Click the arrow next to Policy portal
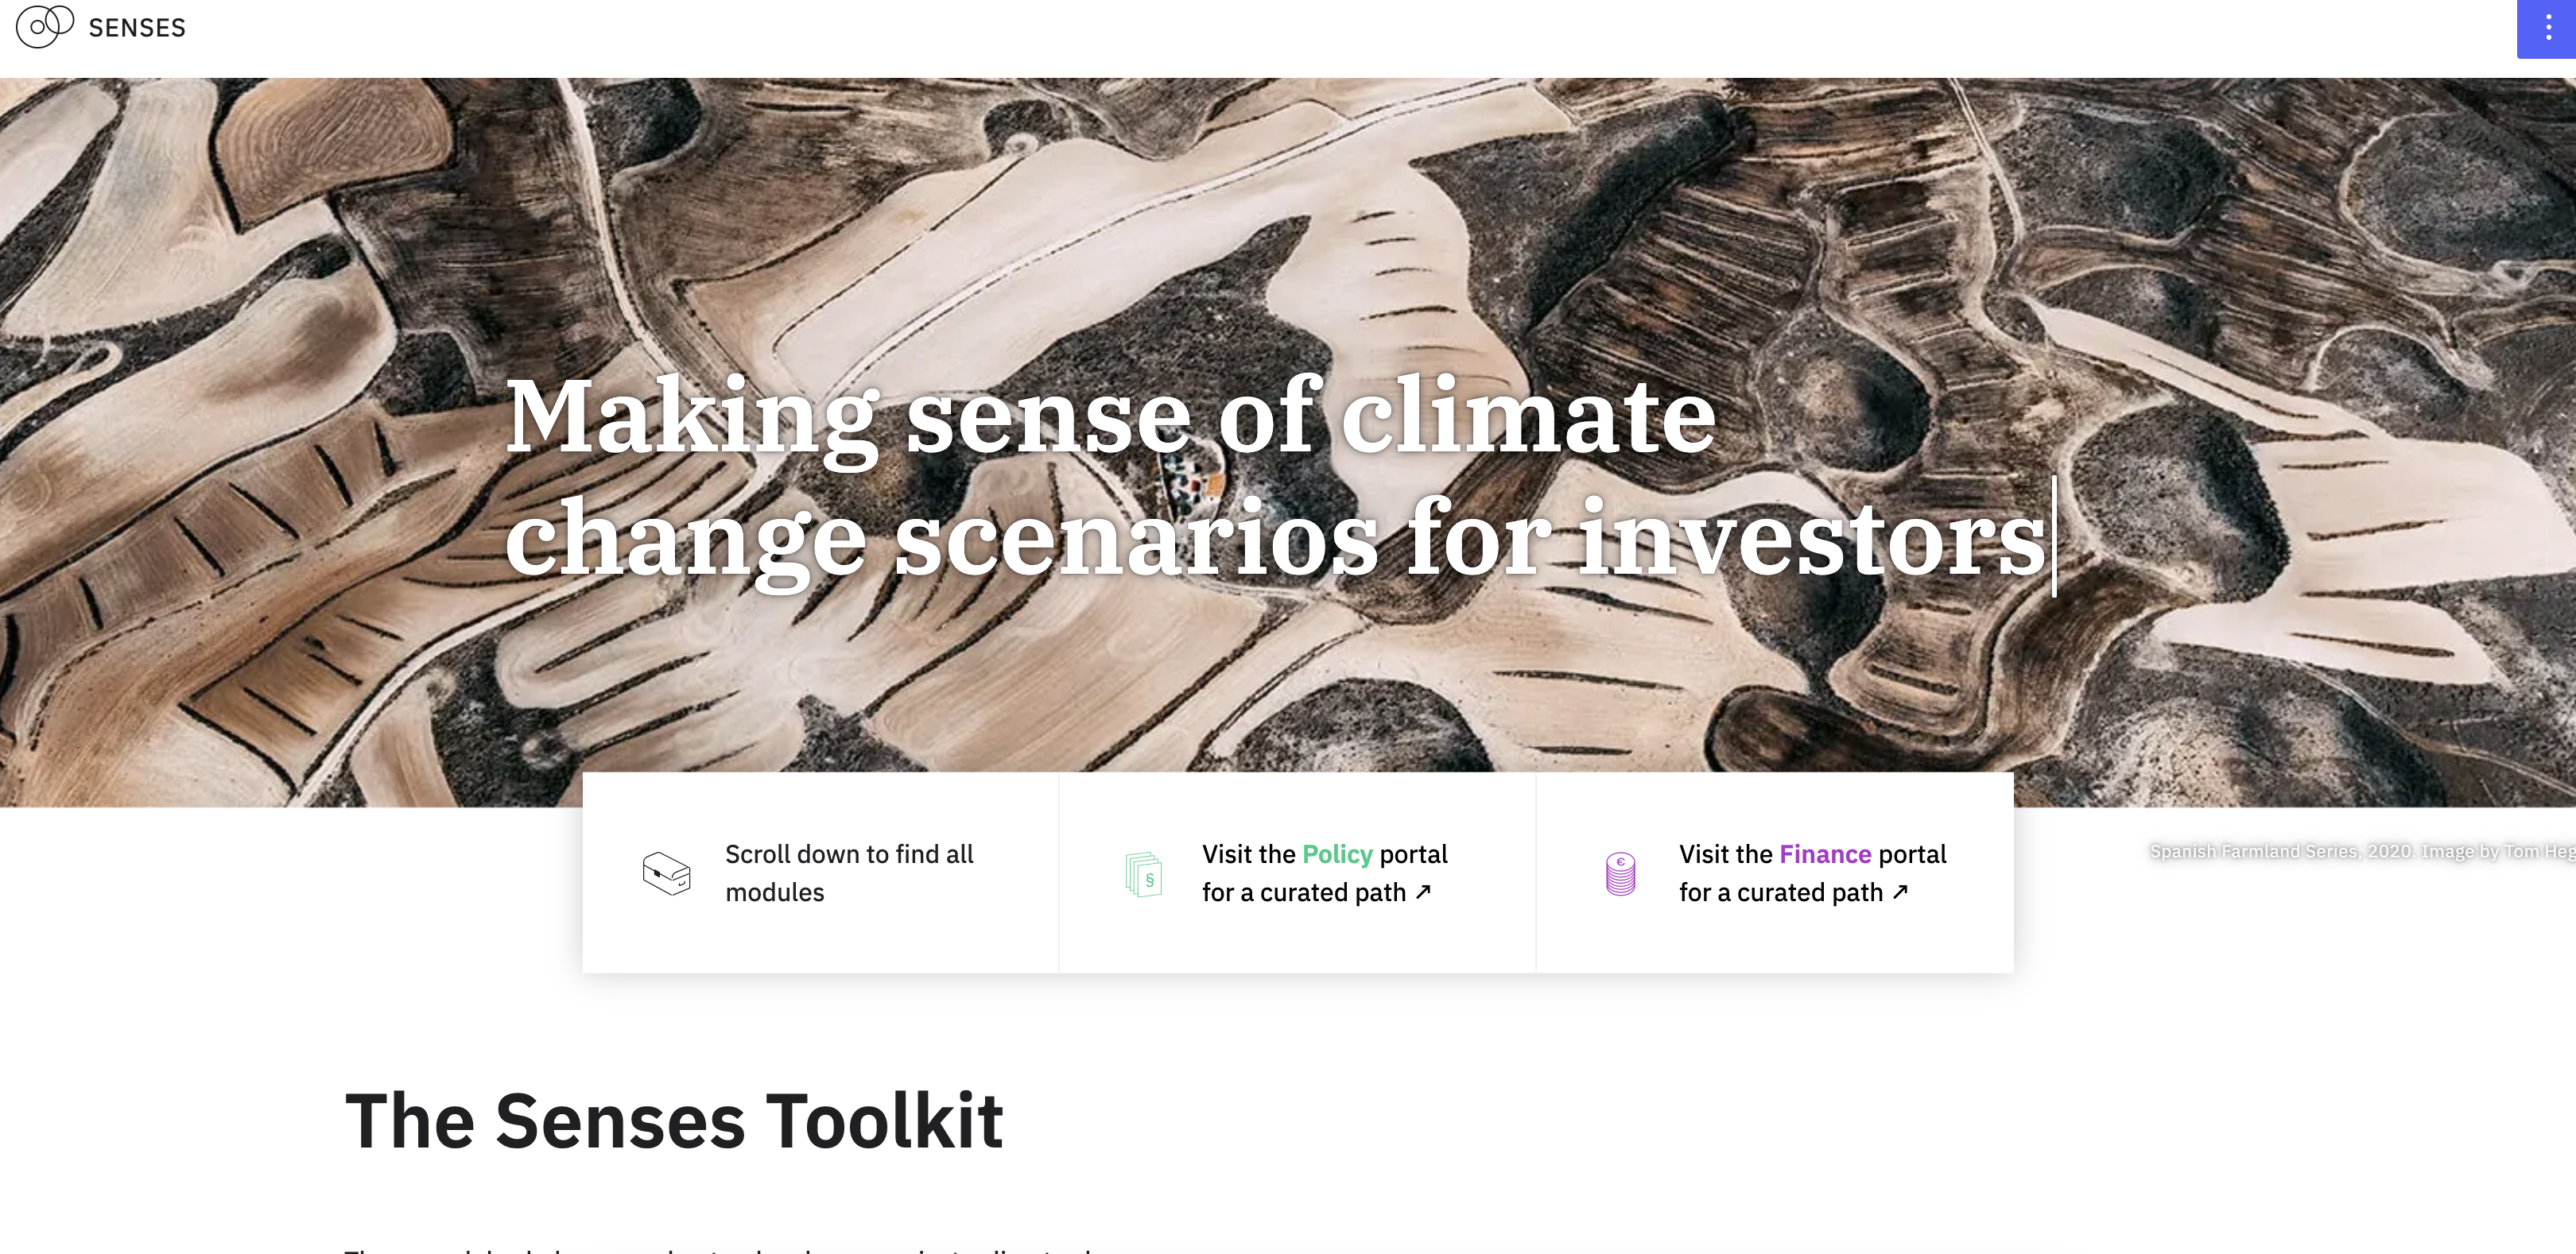2576x1254 pixels. tap(1424, 892)
